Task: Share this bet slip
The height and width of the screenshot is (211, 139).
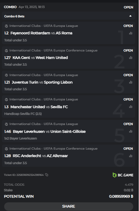Action: [69, 206]
